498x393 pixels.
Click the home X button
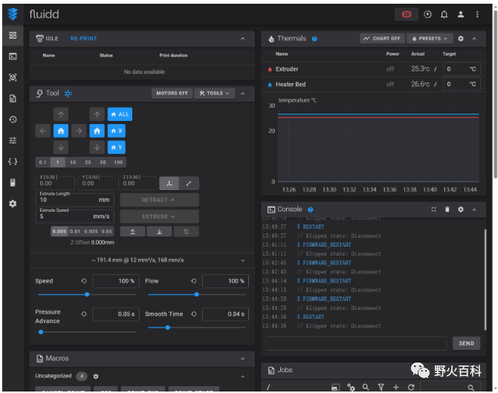pyautogui.click(x=116, y=131)
